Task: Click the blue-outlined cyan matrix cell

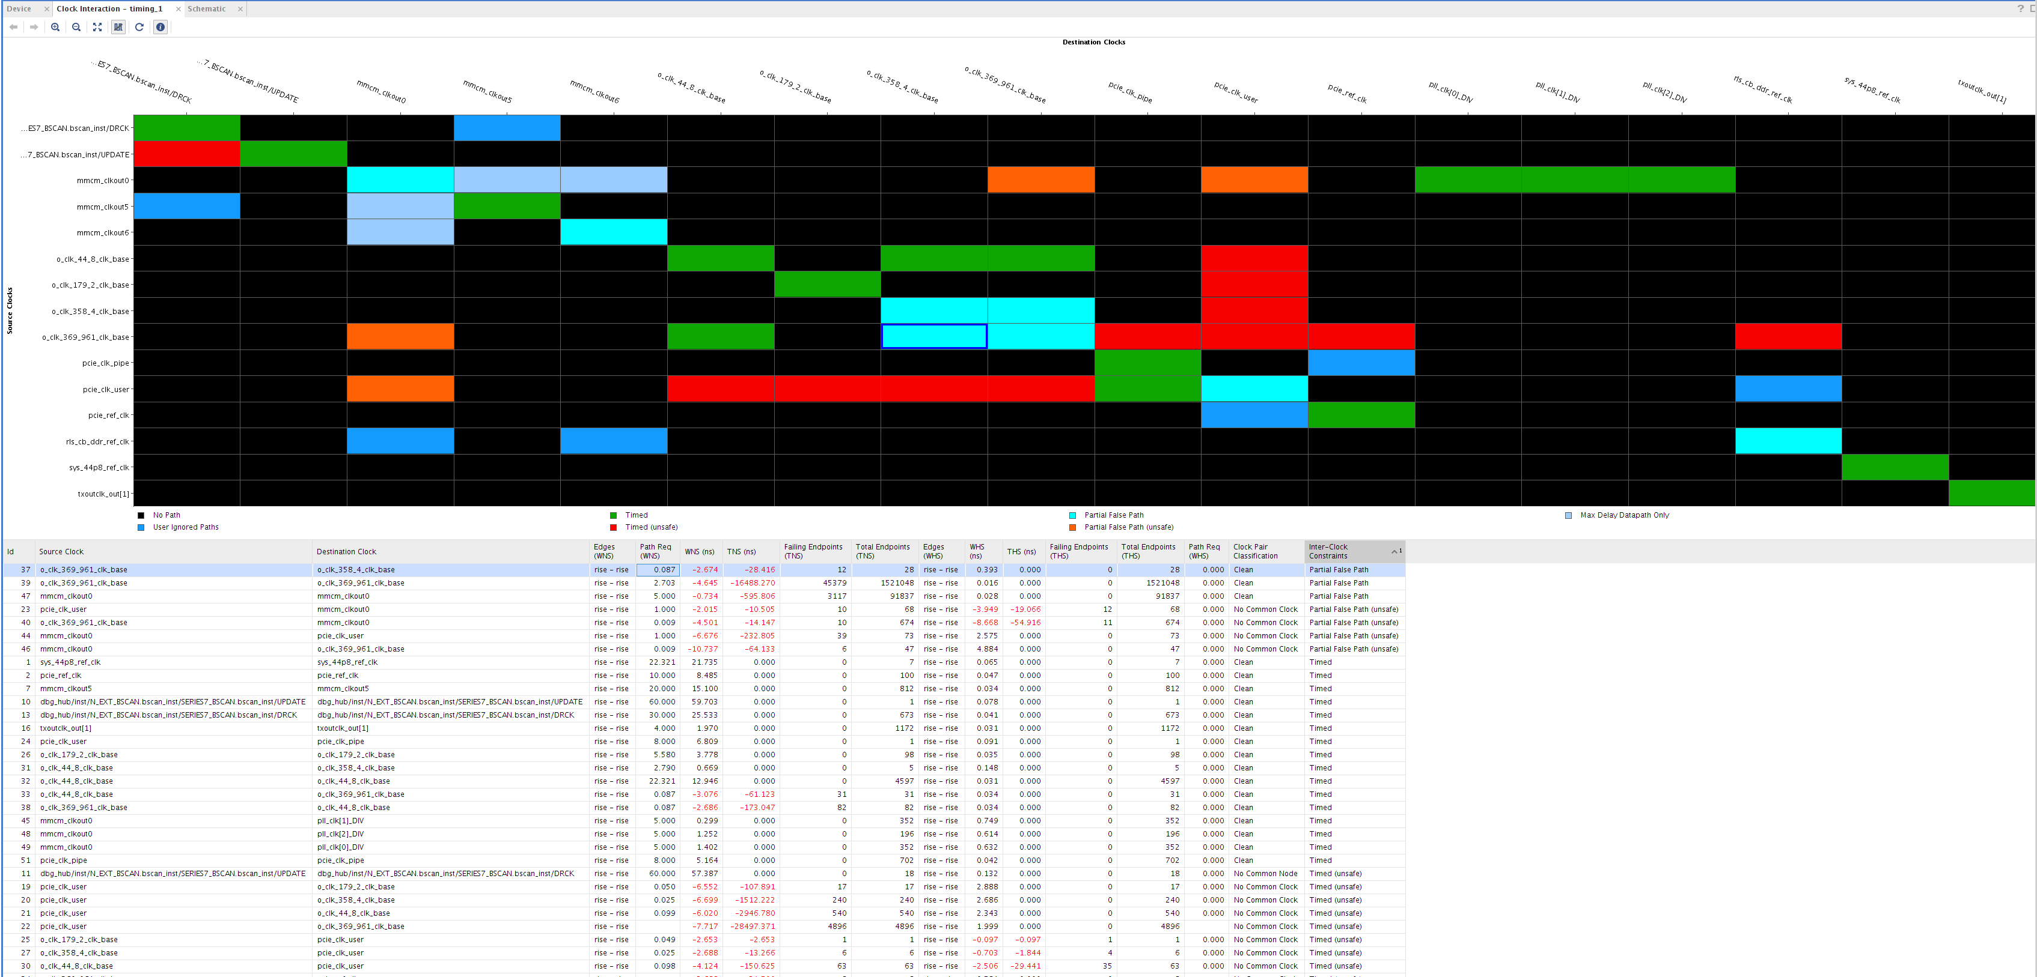Action: click(934, 336)
